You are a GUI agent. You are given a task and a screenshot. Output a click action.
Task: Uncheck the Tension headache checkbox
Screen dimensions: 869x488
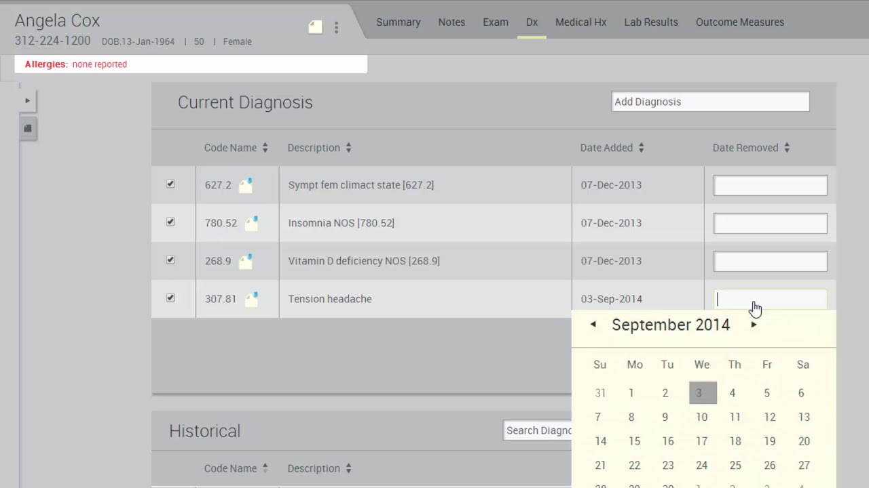tap(170, 298)
